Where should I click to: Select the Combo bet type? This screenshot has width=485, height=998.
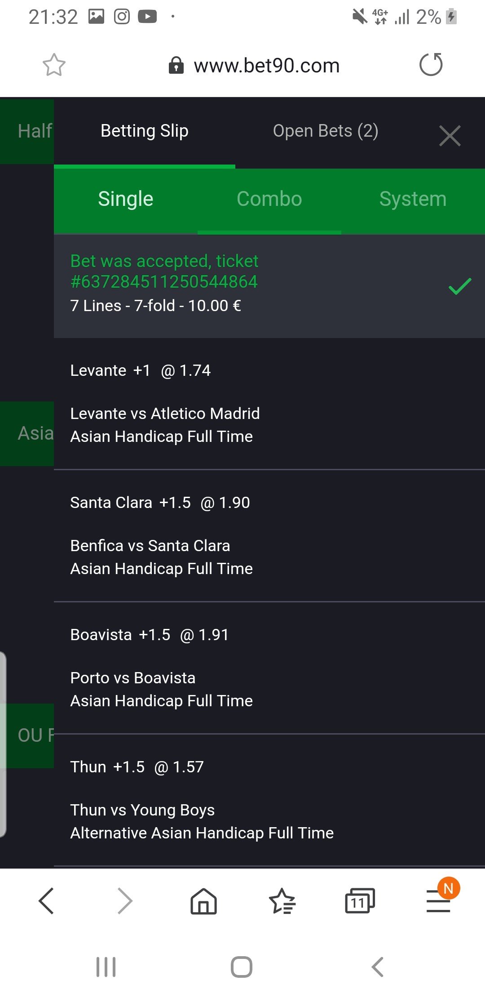[269, 199]
